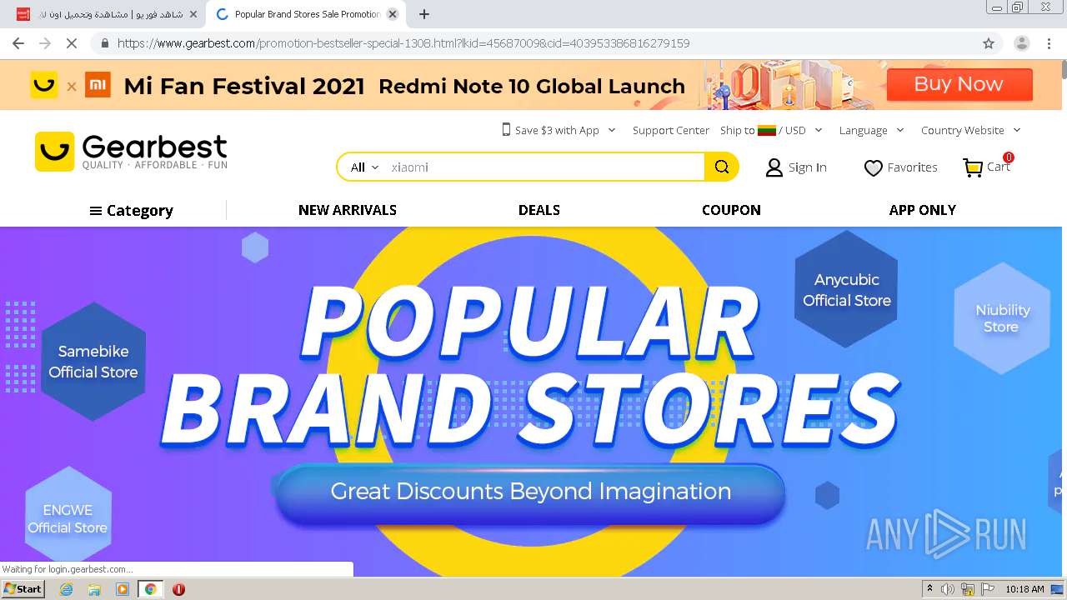Stop loading with the X button

point(71,43)
